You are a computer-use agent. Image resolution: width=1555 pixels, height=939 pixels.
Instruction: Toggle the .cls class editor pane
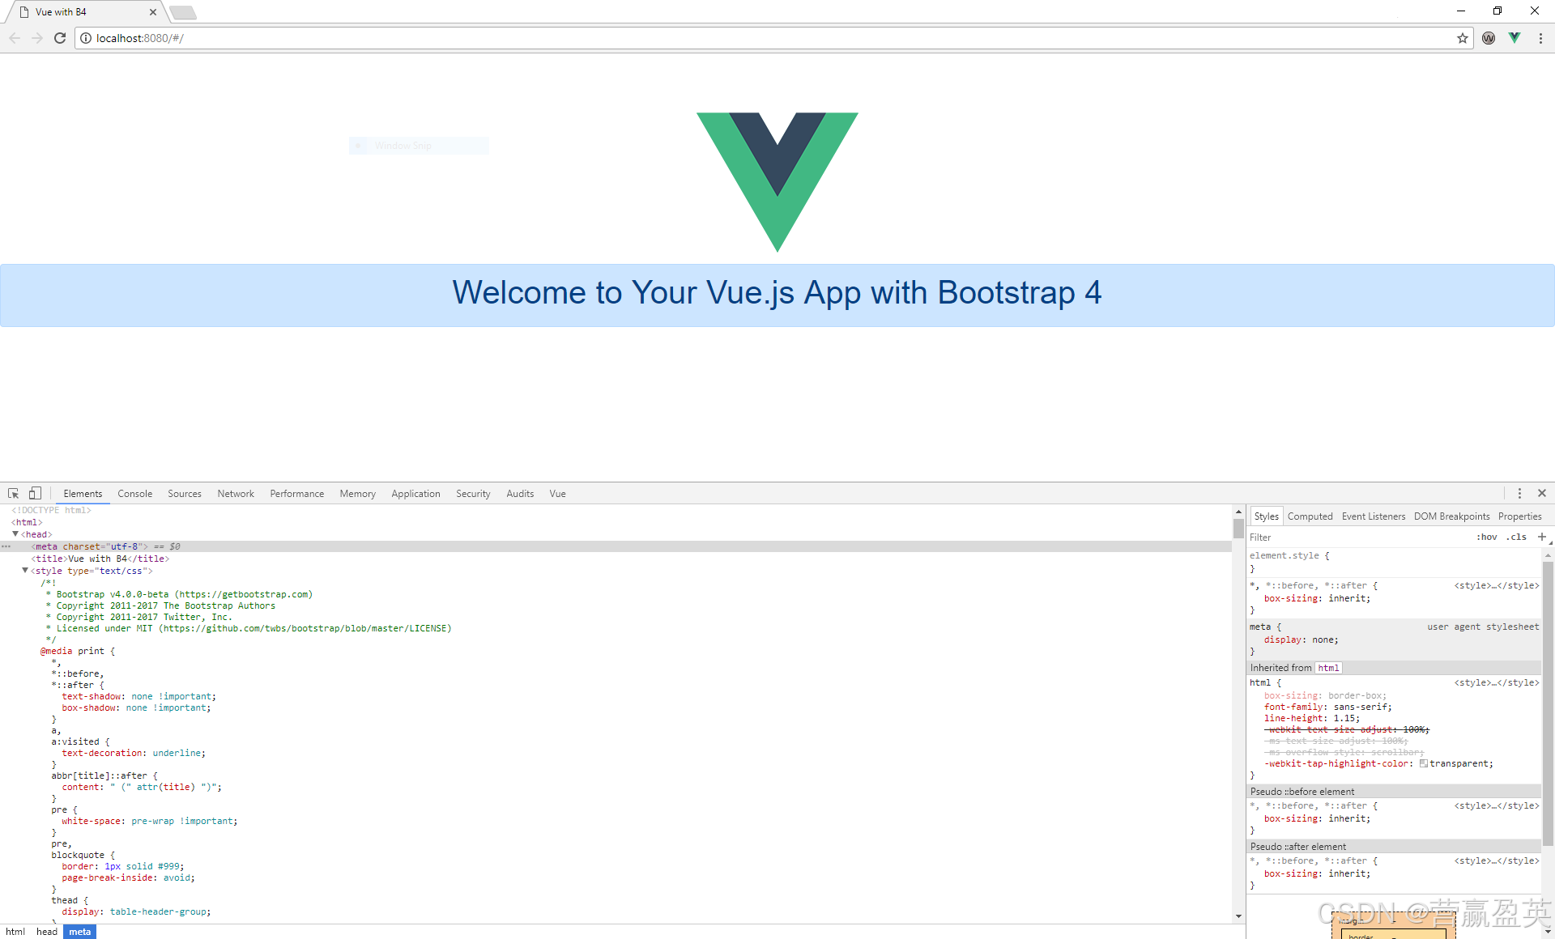coord(1516,537)
